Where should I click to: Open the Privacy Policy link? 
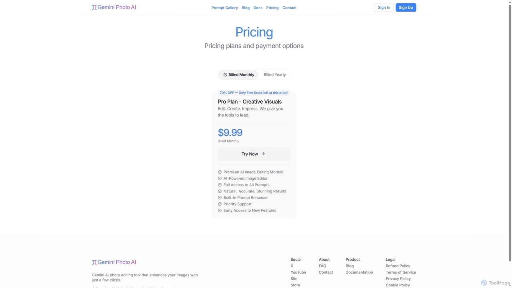click(x=398, y=279)
